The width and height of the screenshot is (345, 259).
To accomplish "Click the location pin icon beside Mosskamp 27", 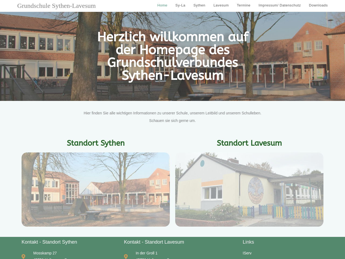I will point(23,256).
